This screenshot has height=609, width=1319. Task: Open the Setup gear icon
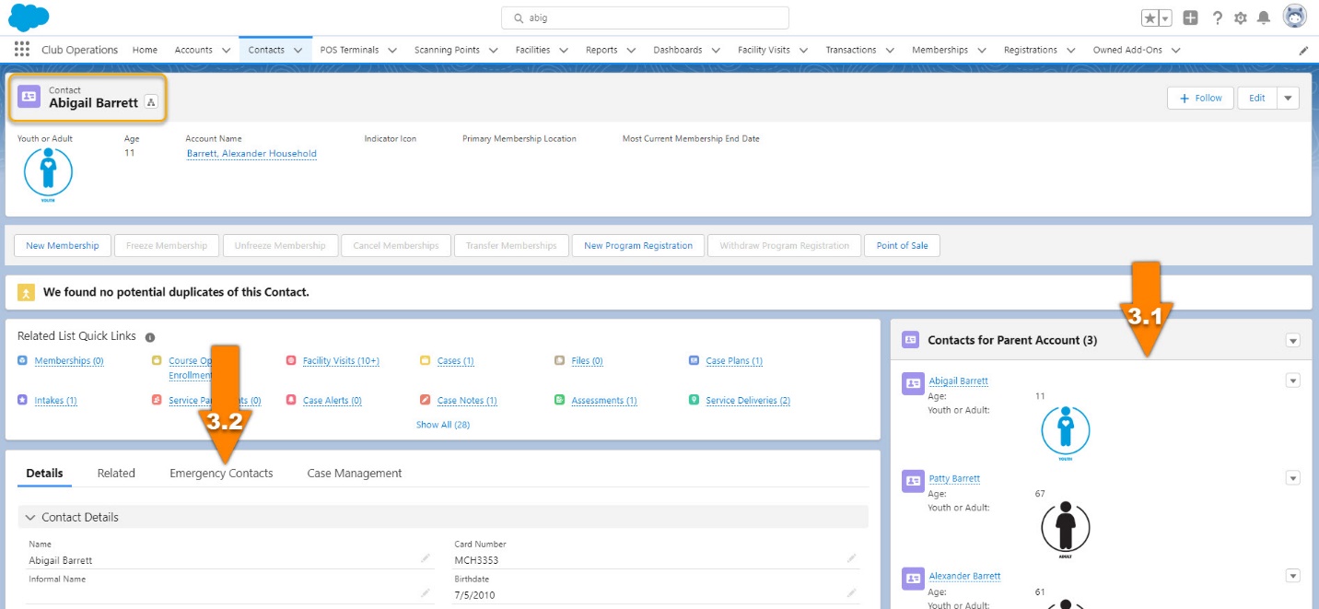1241,17
